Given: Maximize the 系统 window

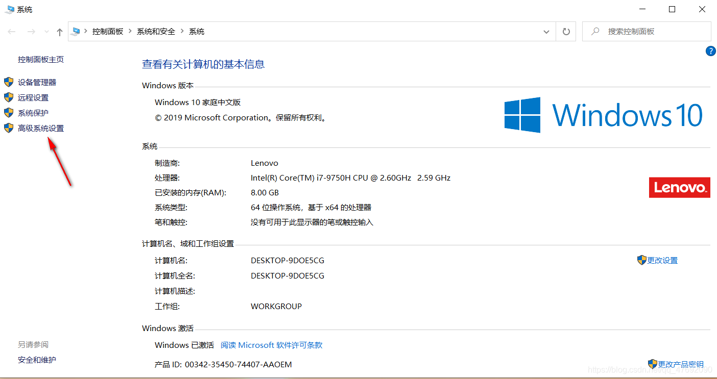Looking at the screenshot, I should [672, 9].
